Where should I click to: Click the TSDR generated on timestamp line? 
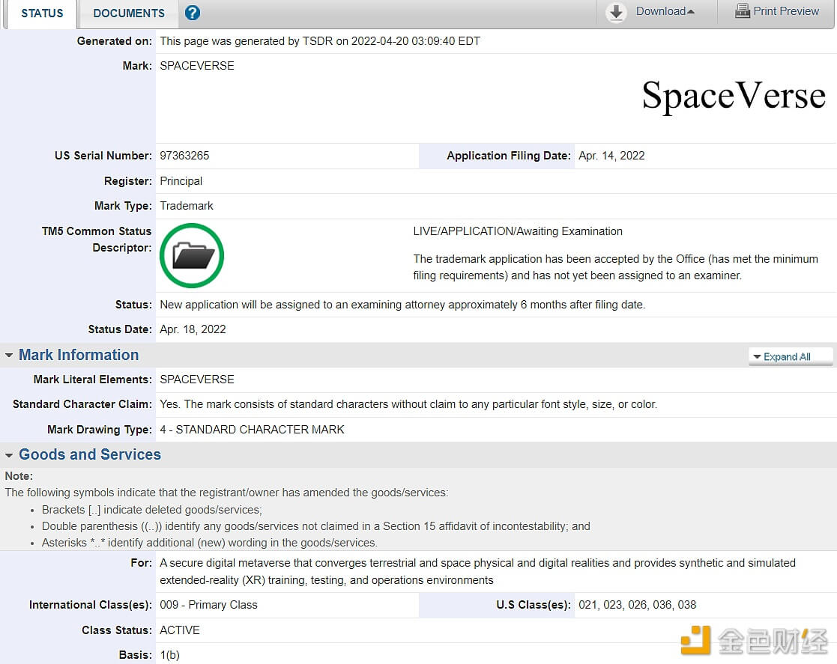point(320,41)
